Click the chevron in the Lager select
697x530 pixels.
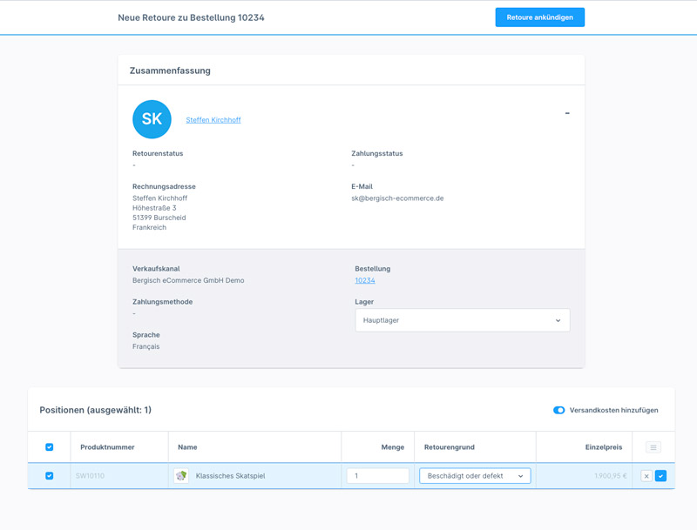click(x=558, y=320)
